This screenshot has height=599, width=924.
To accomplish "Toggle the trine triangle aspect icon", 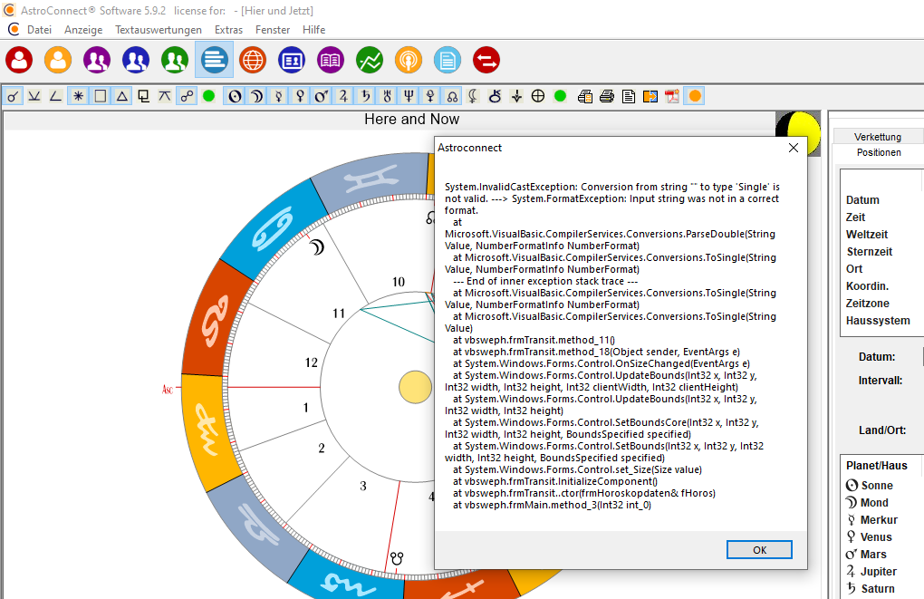I will point(121,96).
